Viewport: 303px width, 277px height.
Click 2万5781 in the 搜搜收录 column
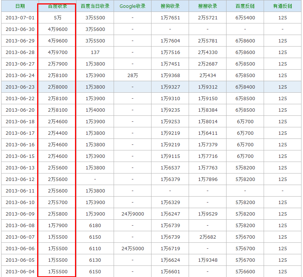click(x=208, y=41)
